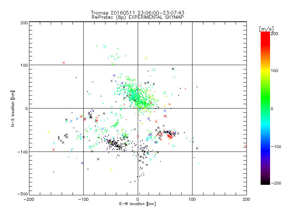Click the blue X marker in the lower-left quadrant

pyautogui.click(x=82, y=163)
